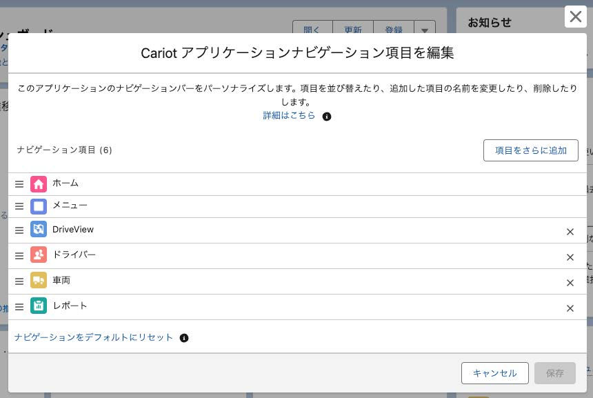Click drag handle for メニュー row
This screenshot has height=398, width=593.
point(19,206)
